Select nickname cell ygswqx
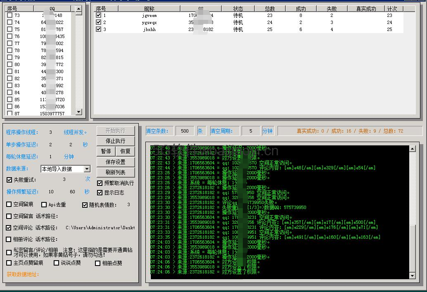Screen dimensions: 427x292 pyautogui.click(x=149, y=22)
